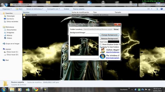This screenshot has width=165, height=92.
Task: Open Windows Live Messenger taskbar icon
Action: (28, 90)
